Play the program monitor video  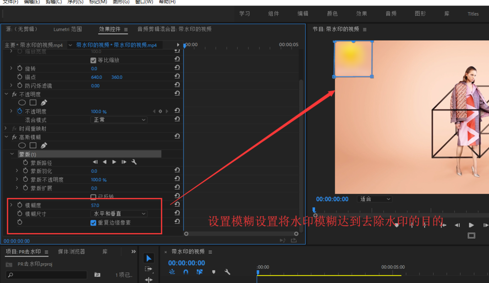[x=471, y=225]
